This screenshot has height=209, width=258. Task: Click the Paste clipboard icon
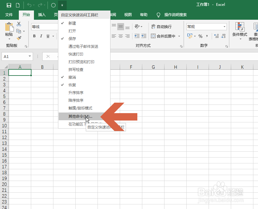pos(9,27)
